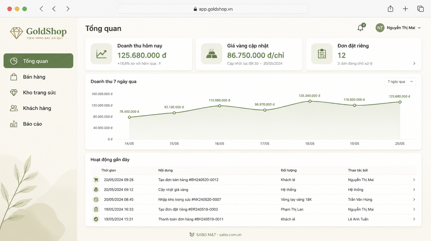Expand chevron for 20/05/2024 09:12 activity row
431x241 pixels.
click(x=414, y=190)
